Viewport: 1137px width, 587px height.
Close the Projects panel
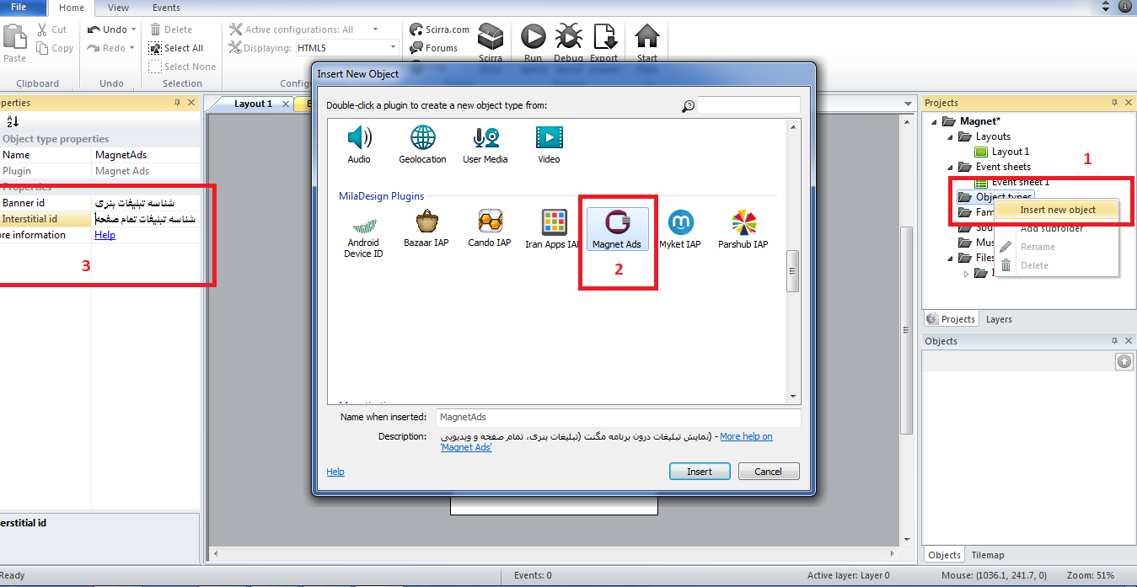(x=1128, y=103)
